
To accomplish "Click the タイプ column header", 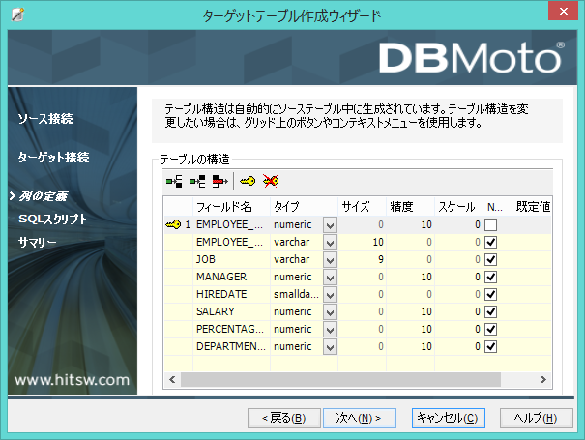I will pyautogui.click(x=304, y=206).
